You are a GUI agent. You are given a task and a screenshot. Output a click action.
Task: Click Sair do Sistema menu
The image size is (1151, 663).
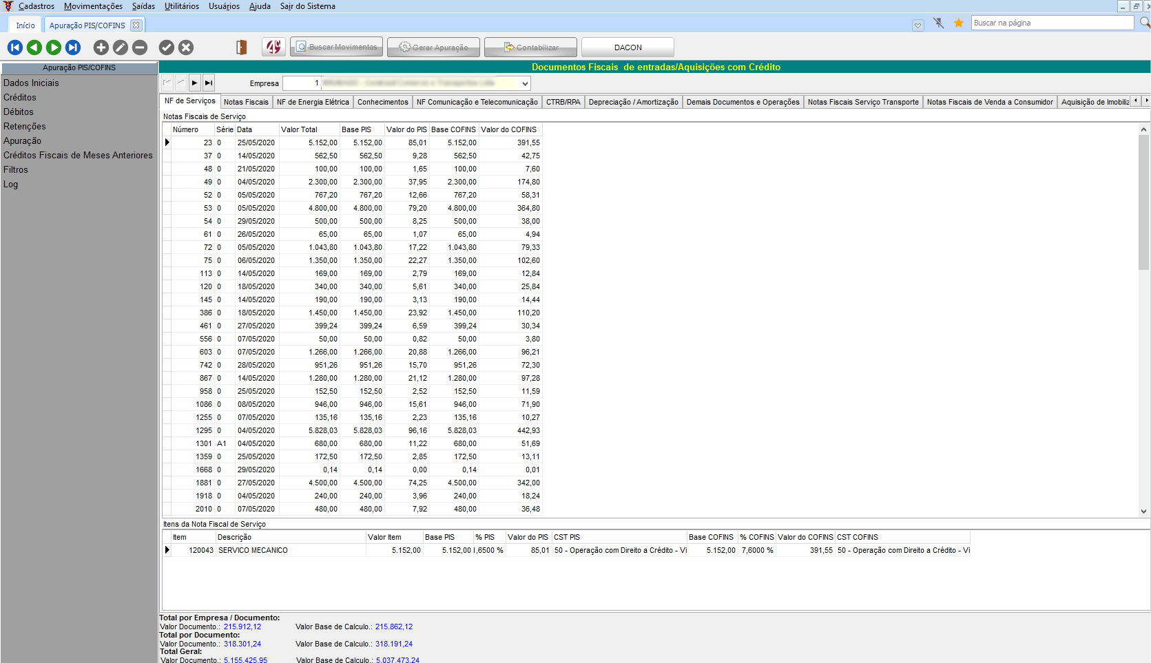[x=308, y=6]
